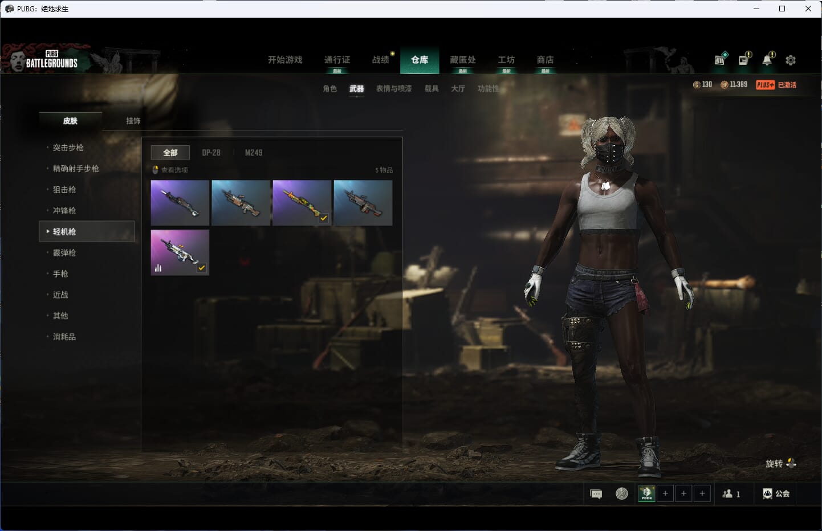Open the 商店 Store tab
Image resolution: width=822 pixels, height=531 pixels.
pos(545,60)
